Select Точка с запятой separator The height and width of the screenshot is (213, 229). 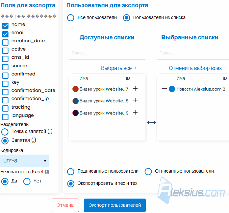point(5,132)
